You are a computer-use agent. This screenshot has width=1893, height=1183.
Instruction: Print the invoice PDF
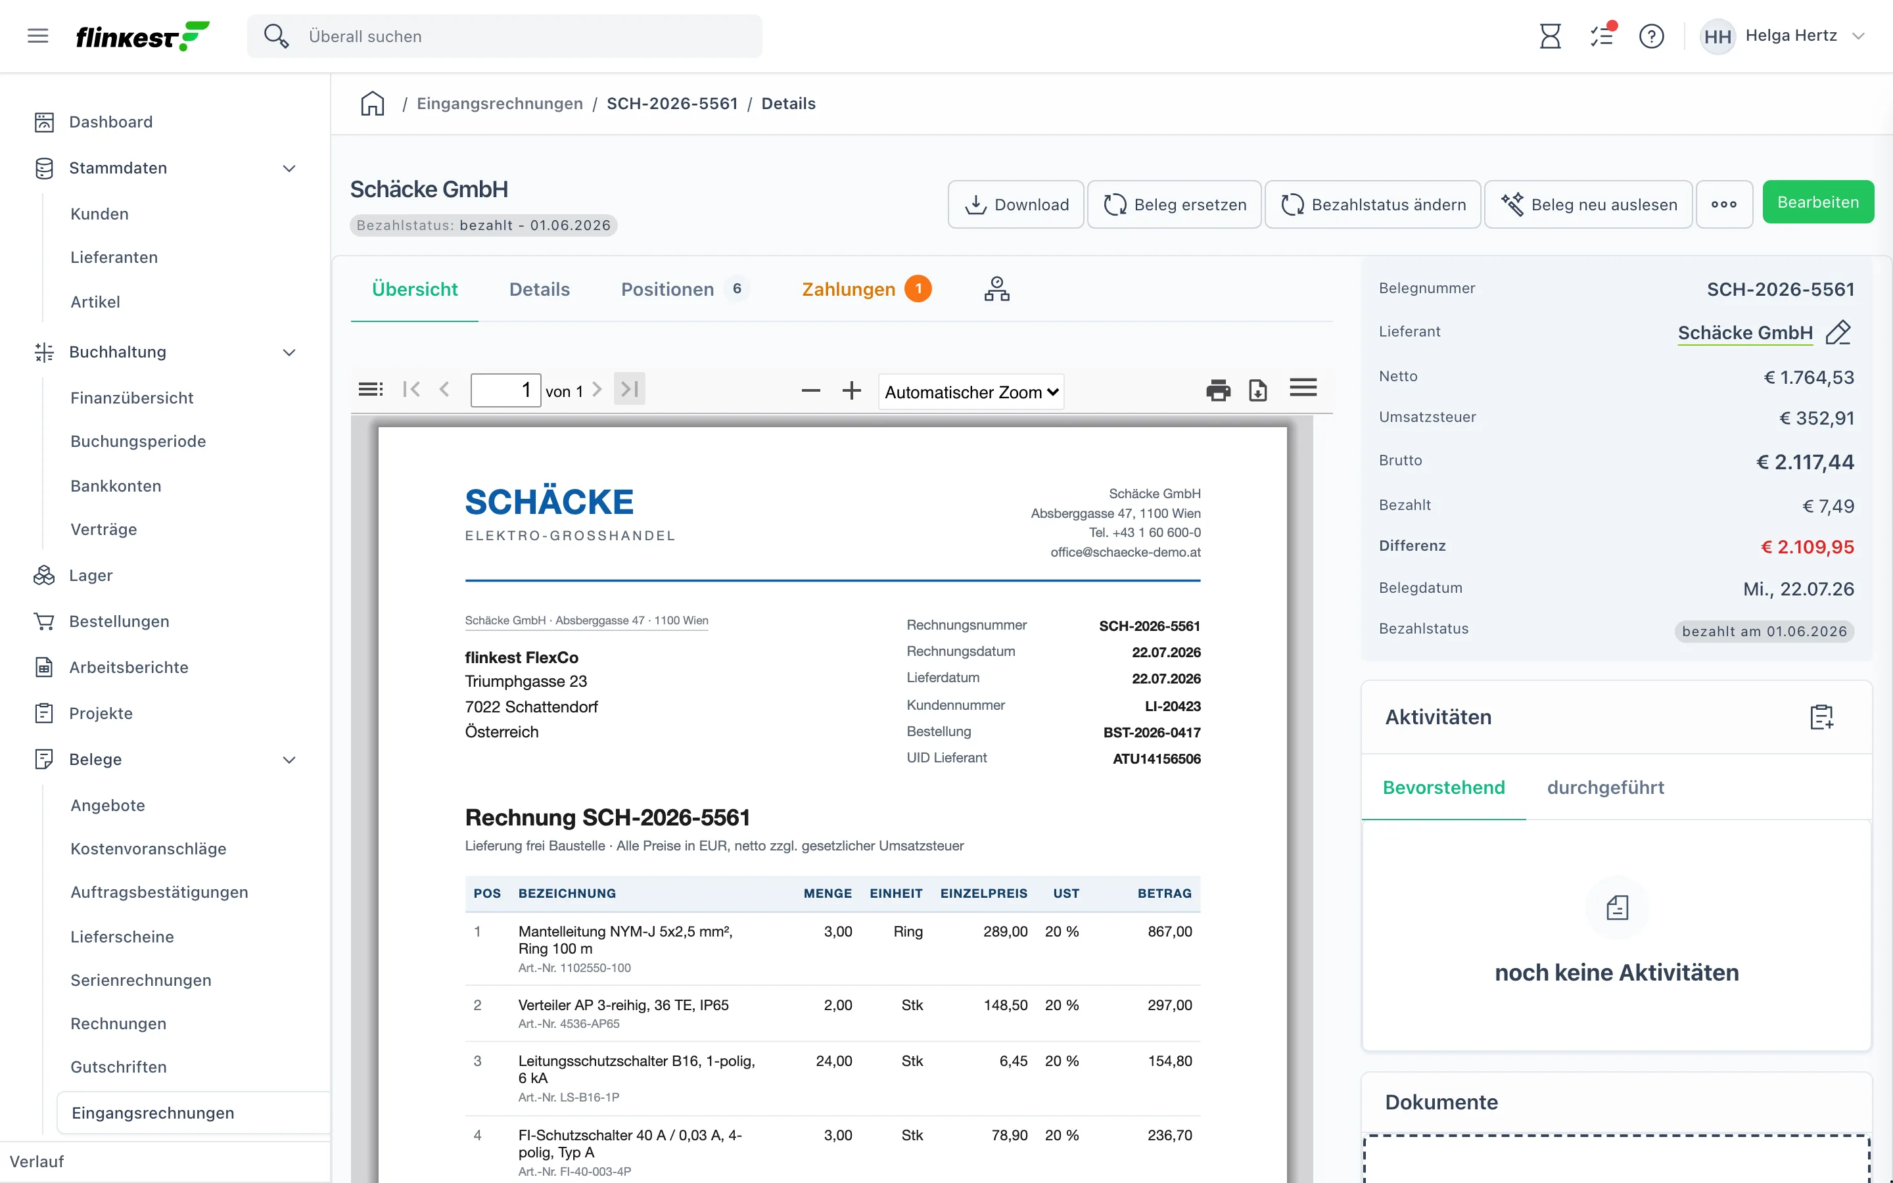1218,390
